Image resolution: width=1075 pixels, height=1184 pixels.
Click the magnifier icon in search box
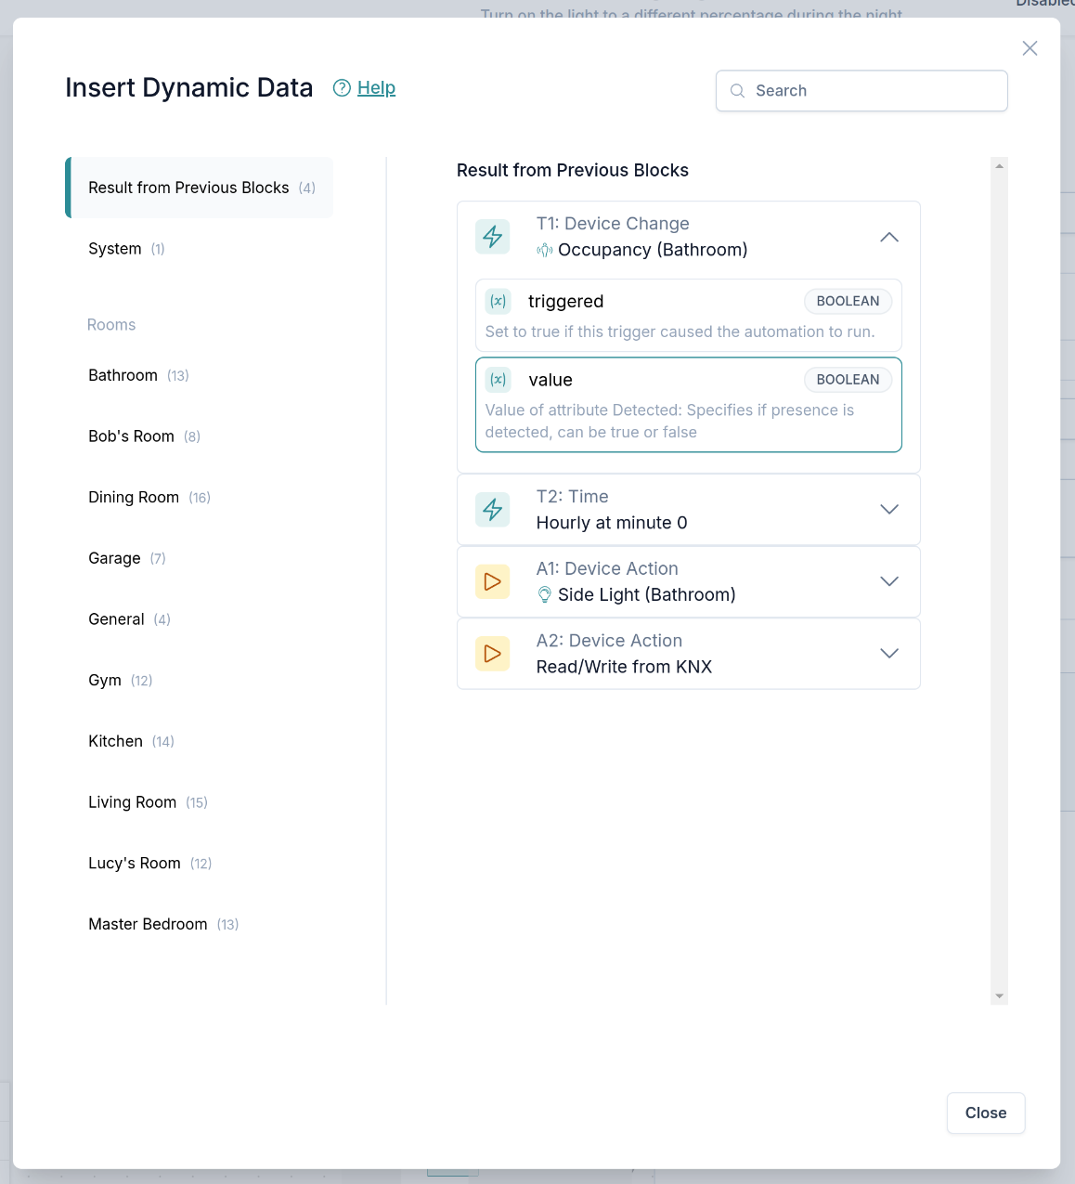(x=738, y=91)
